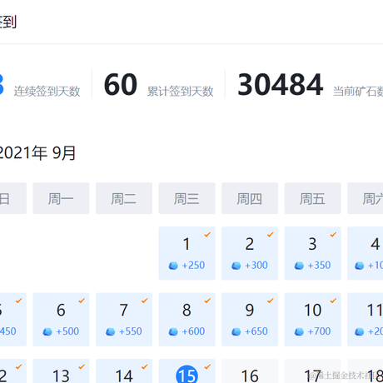Click the ore icon beside +600

[x=173, y=331]
